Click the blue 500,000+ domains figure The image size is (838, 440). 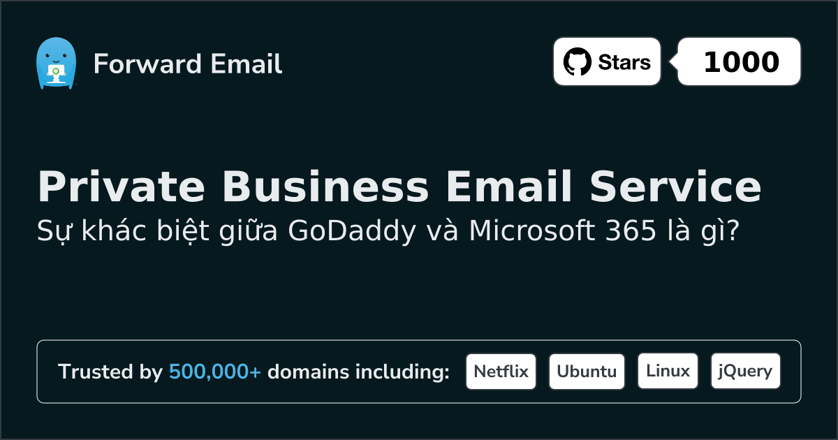click(x=214, y=372)
